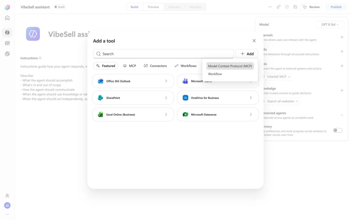351x220 pixels.
Task: Switch to the Preview tab
Action: pos(153,7)
